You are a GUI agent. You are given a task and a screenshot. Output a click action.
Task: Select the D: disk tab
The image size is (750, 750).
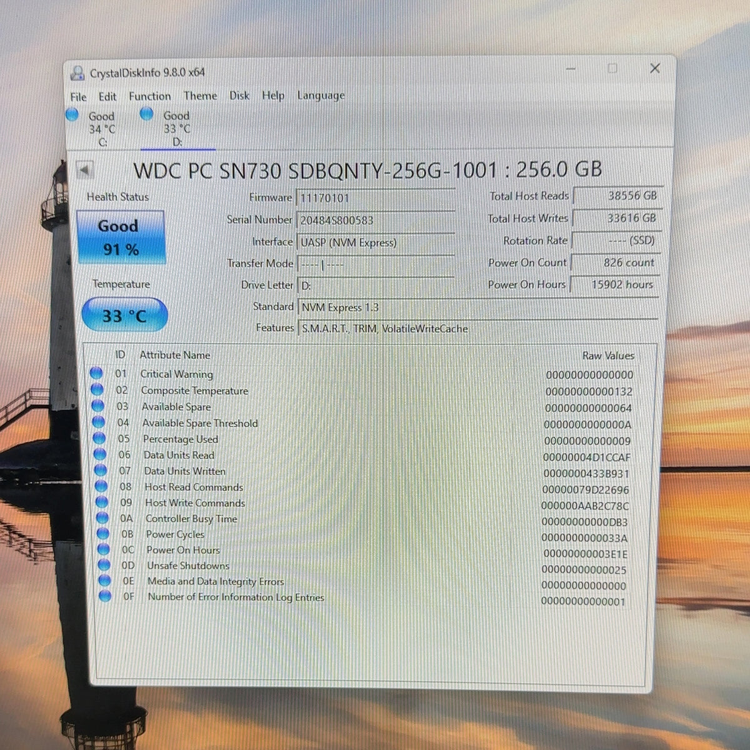pos(177,128)
